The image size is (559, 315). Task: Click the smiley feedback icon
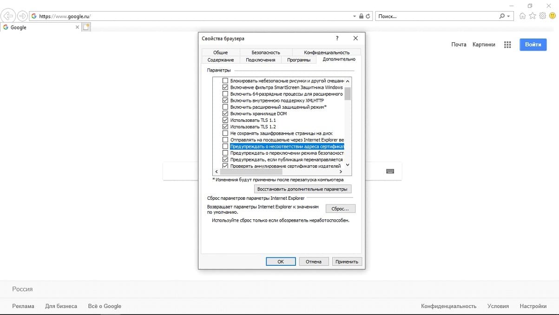[552, 16]
